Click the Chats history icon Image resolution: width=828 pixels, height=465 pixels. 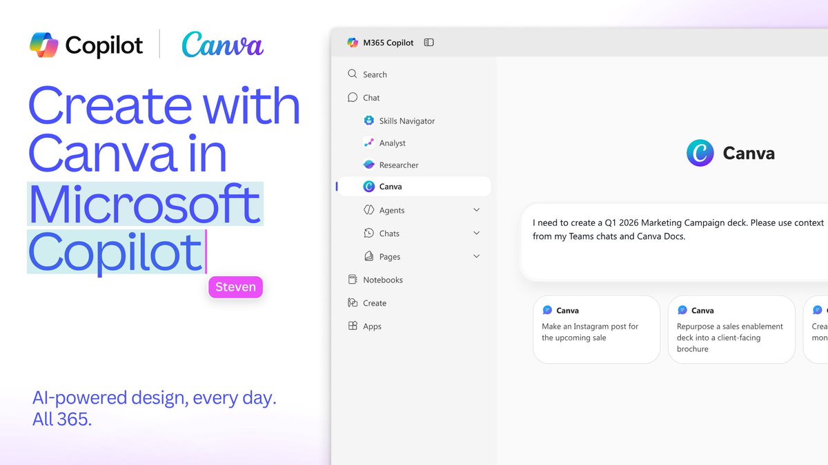tap(368, 234)
